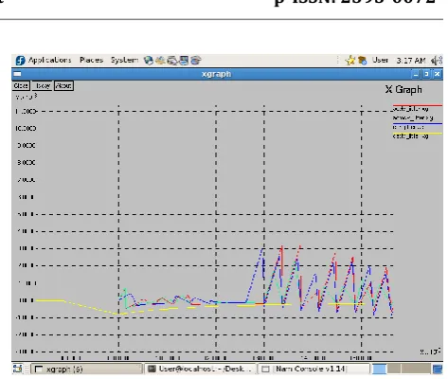
Task: Click the yellow star notification icon
Action: point(350,61)
